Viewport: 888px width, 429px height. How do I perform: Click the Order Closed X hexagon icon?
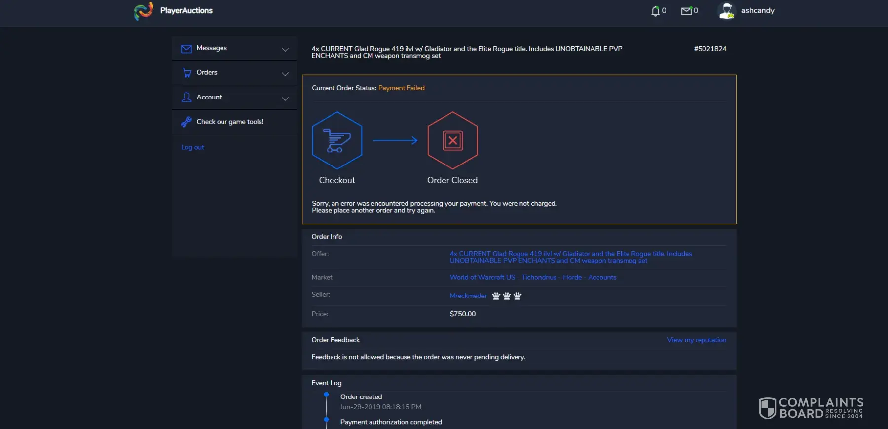coord(452,141)
